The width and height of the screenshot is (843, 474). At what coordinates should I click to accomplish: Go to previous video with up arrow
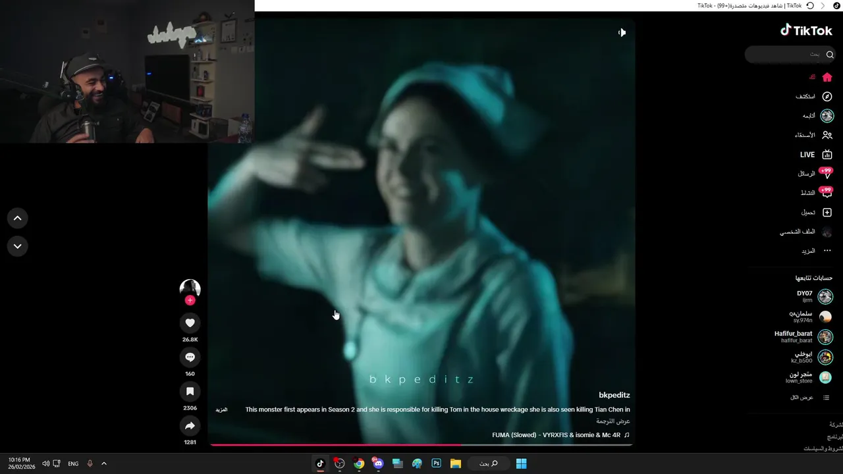tap(18, 218)
